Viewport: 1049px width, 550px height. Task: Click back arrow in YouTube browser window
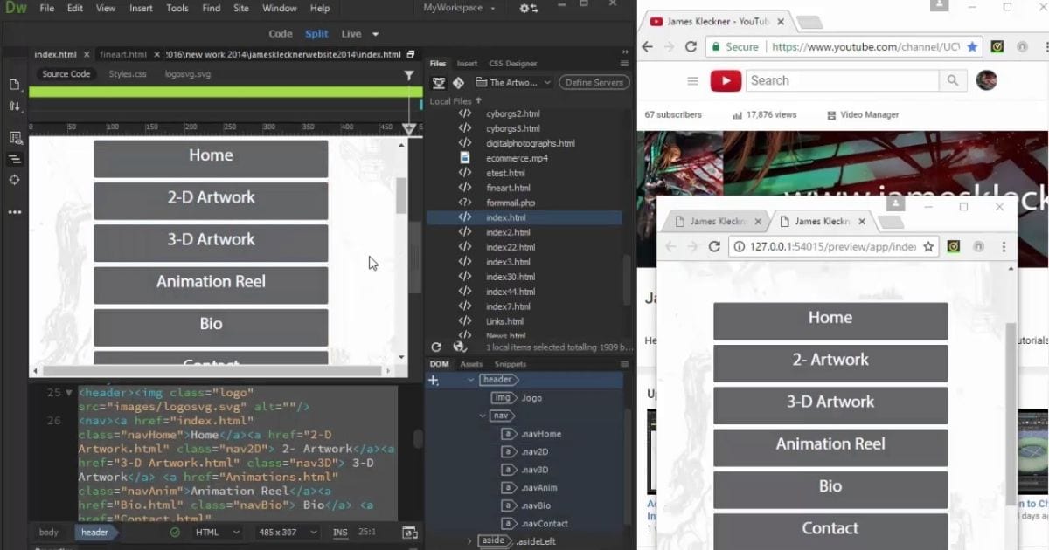pyautogui.click(x=648, y=47)
